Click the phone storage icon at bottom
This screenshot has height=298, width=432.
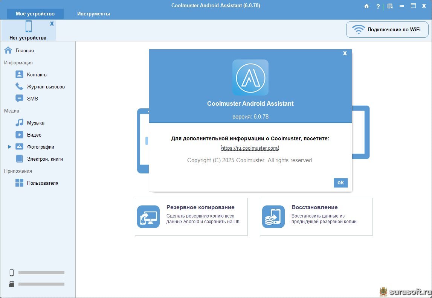(12, 273)
